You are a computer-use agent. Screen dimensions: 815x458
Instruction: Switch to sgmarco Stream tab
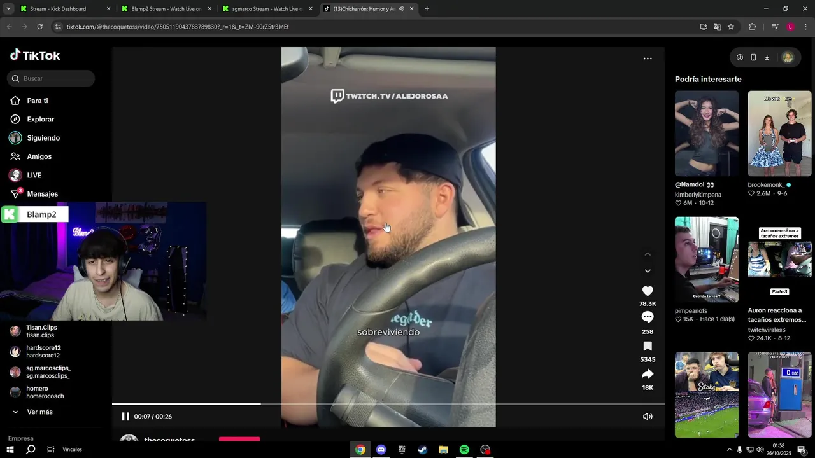click(267, 9)
